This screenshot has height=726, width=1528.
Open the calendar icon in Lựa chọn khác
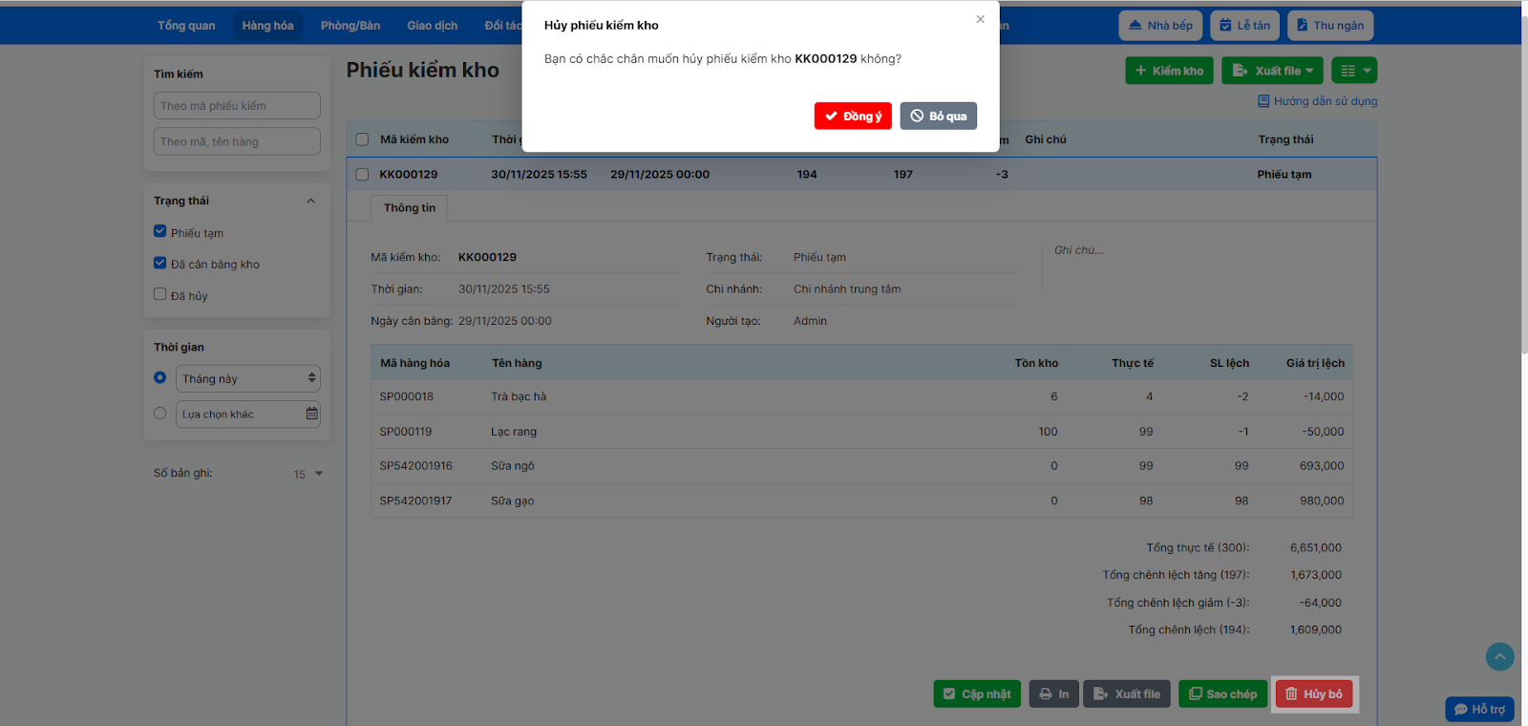pos(311,414)
